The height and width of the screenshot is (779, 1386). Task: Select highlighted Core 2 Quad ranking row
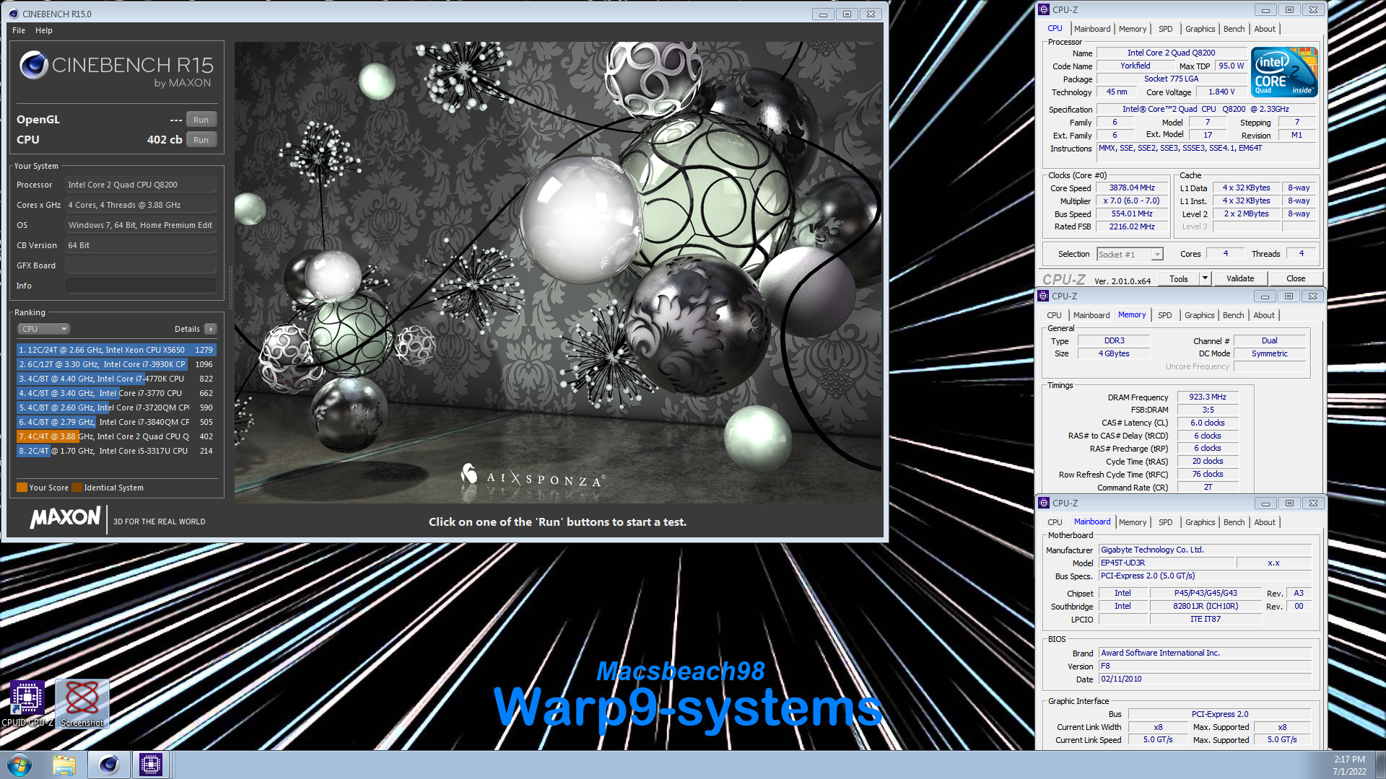tap(116, 436)
